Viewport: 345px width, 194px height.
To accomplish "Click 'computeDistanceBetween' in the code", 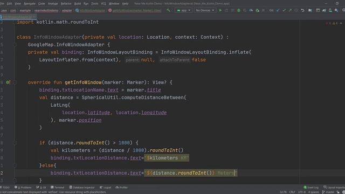I will tap(153, 98).
